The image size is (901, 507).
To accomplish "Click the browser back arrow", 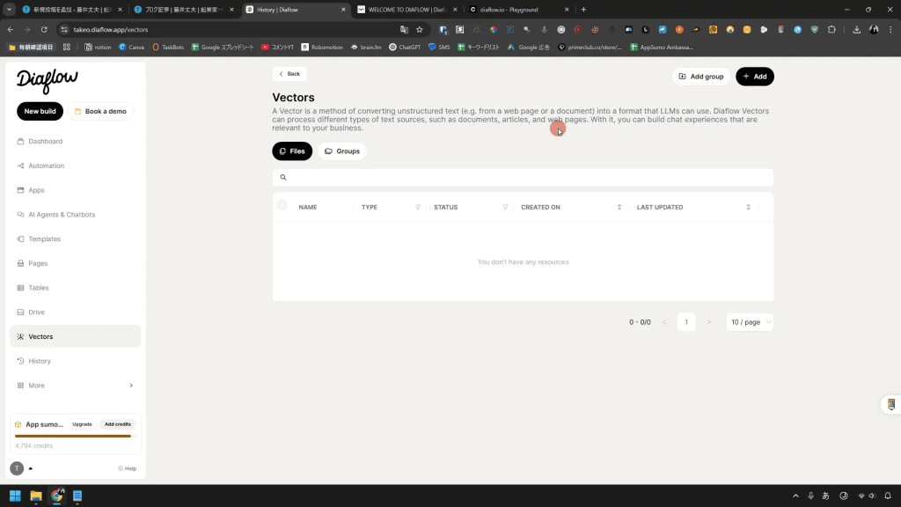I will coord(11,29).
